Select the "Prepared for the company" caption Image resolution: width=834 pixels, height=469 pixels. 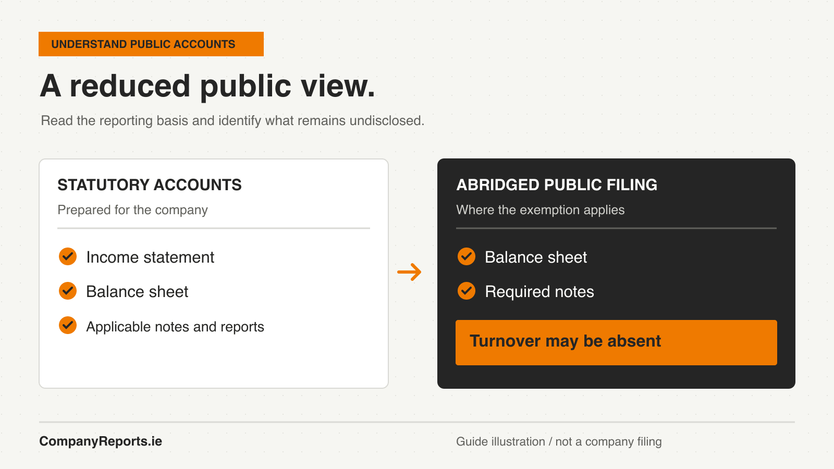[x=132, y=210]
